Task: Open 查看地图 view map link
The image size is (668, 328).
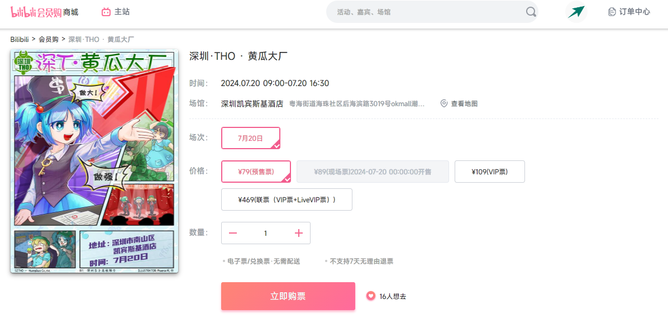Action: coord(464,103)
